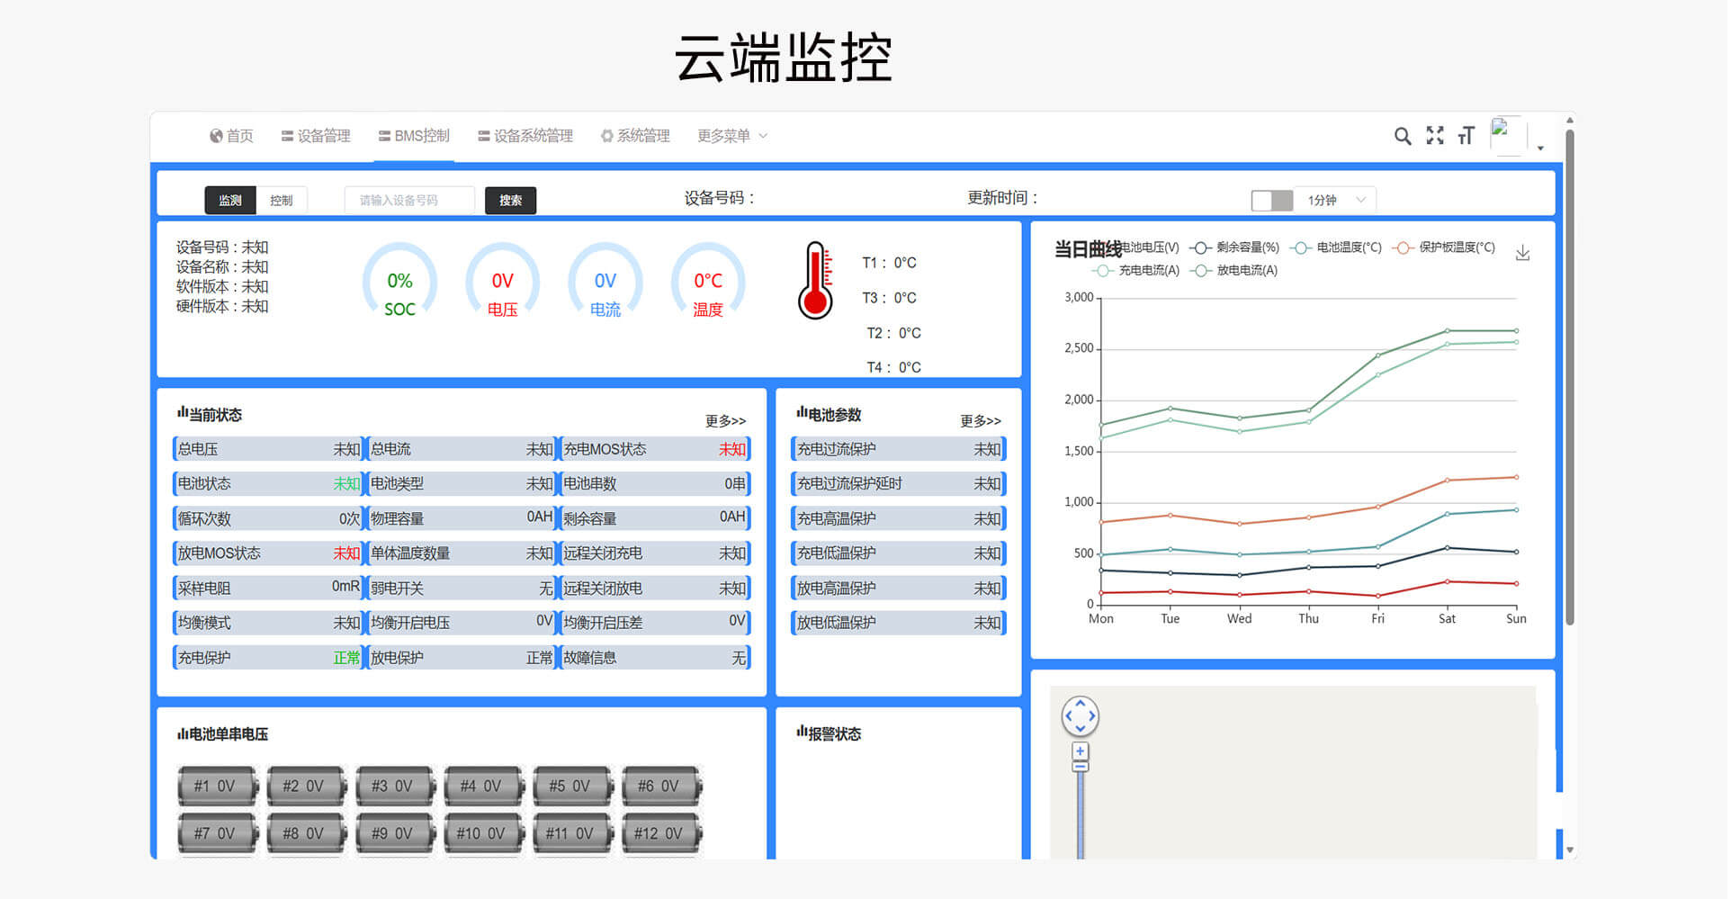Screen dimensions: 1731x899
Task: Click the 放电MOS状态 status row
Action: point(270,554)
